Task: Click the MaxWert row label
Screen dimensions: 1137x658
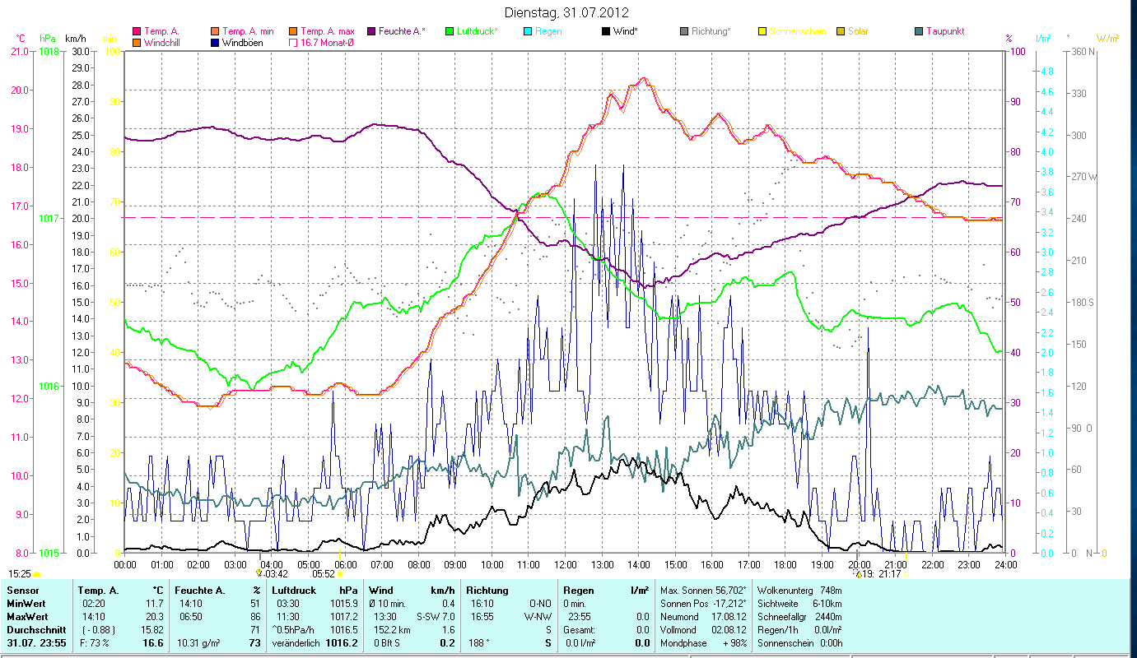Action: tap(28, 617)
